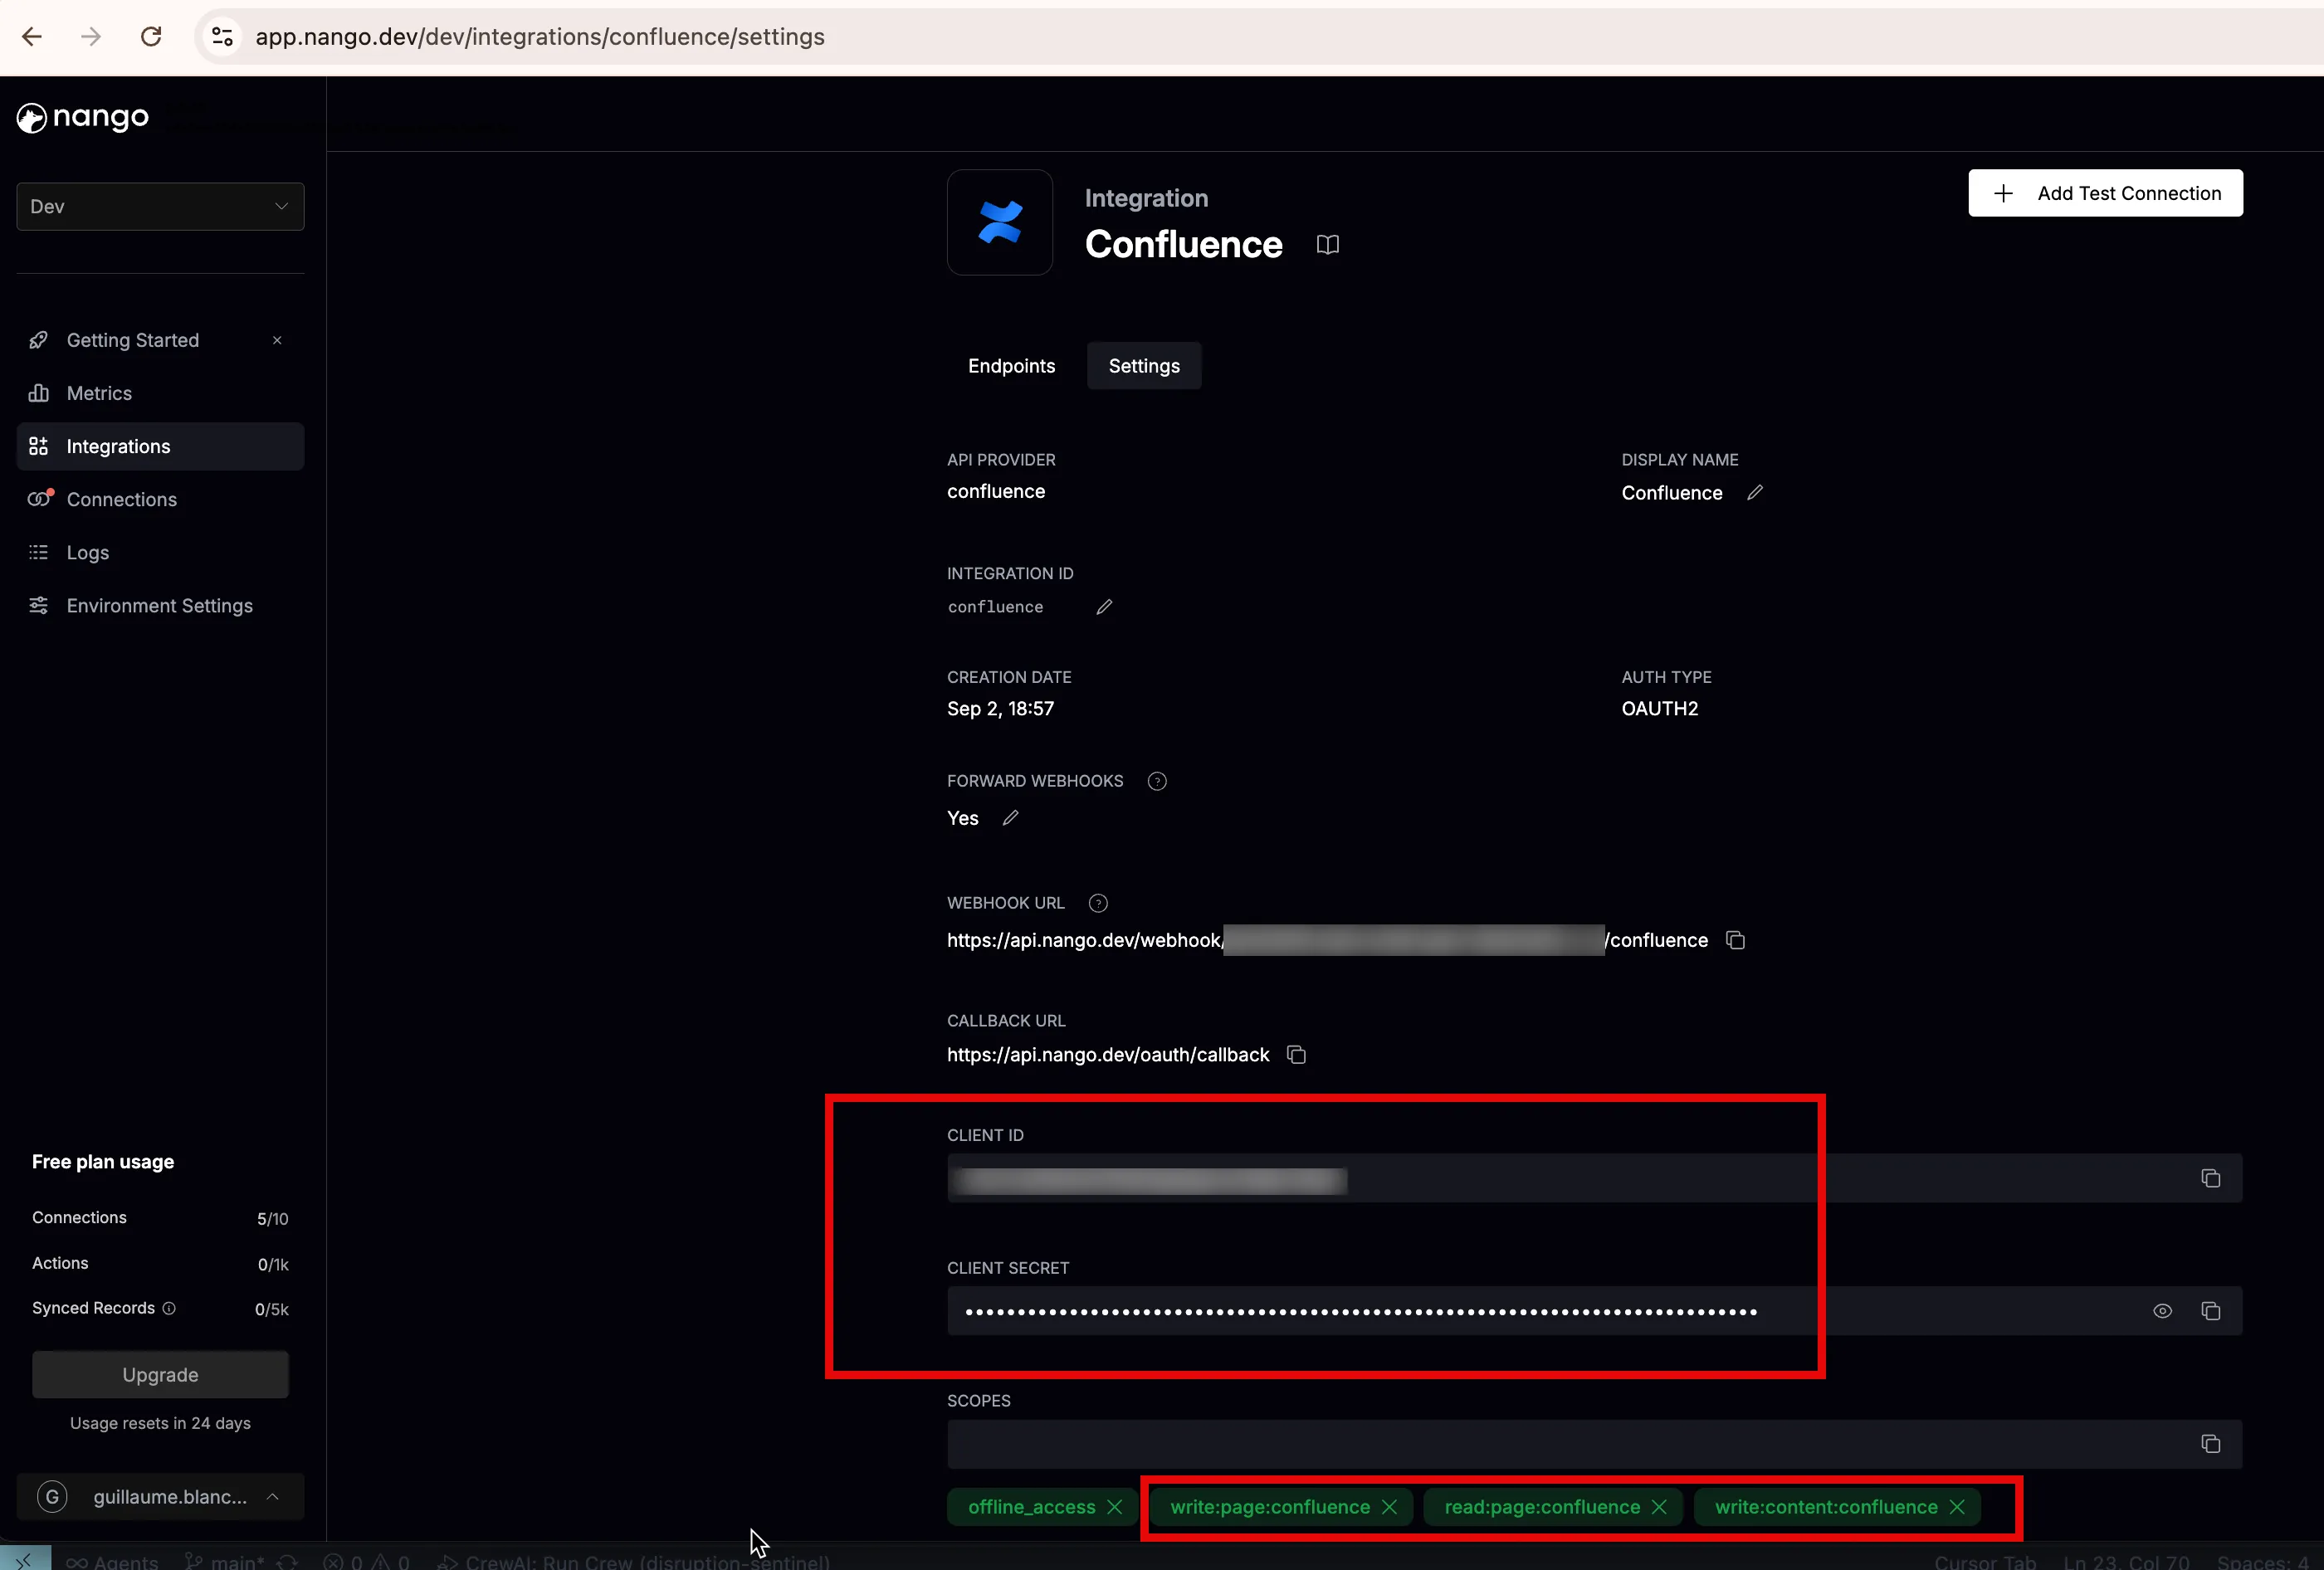The image size is (2324, 1570).
Task: Click the Confluence logo thumbnail
Action: click(1000, 222)
